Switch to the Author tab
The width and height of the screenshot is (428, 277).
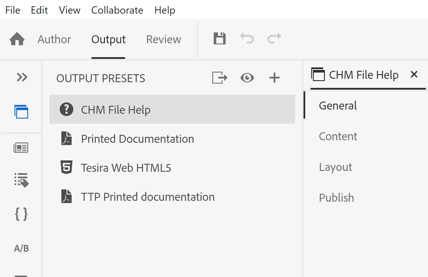(x=54, y=39)
